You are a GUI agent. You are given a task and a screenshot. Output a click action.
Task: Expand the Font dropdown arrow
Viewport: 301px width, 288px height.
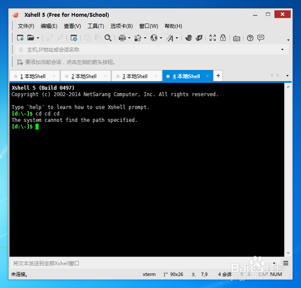tap(177, 38)
